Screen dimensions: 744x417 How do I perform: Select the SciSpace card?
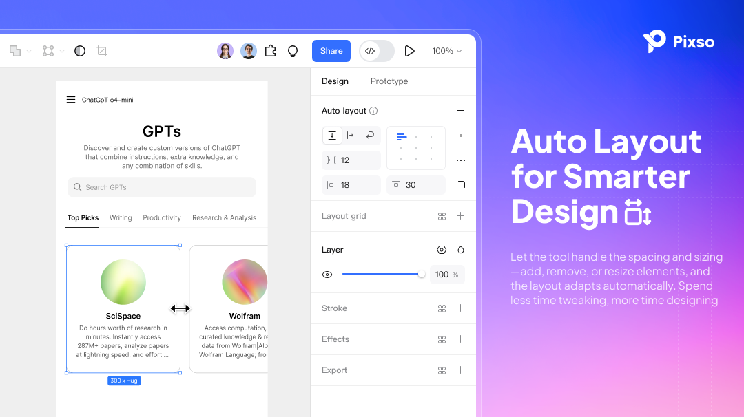[123, 309]
